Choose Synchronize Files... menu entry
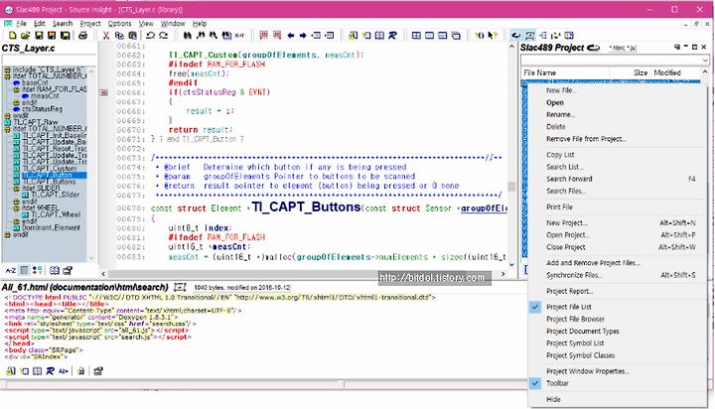This screenshot has height=409, width=715. point(575,275)
